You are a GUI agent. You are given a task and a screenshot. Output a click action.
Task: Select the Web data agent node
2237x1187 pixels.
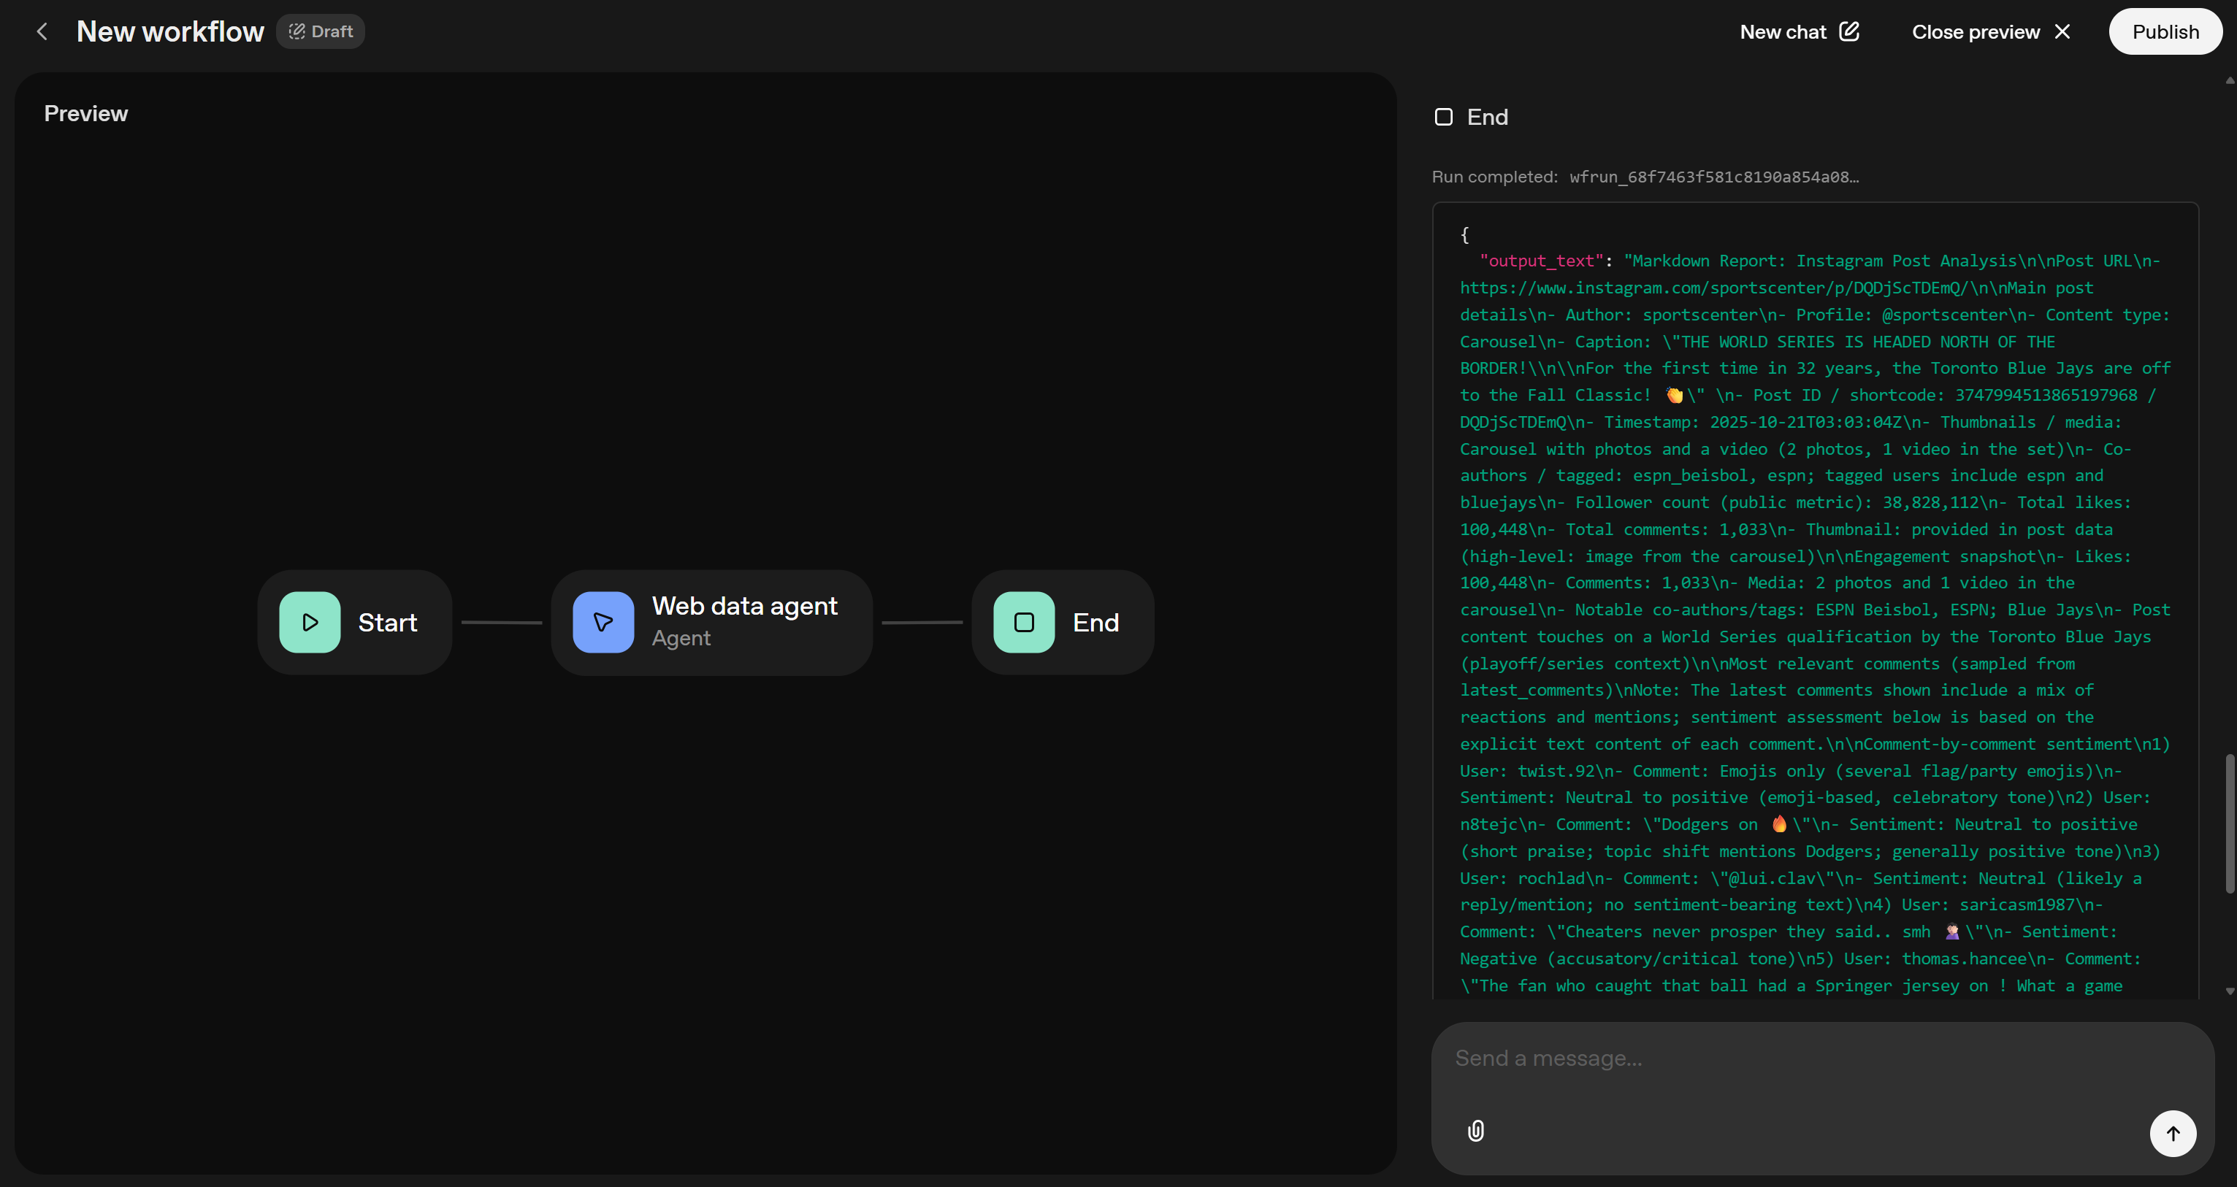745,622
